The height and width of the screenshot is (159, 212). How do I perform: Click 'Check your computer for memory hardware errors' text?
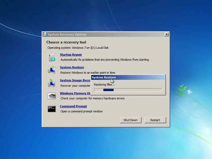pos(92,98)
